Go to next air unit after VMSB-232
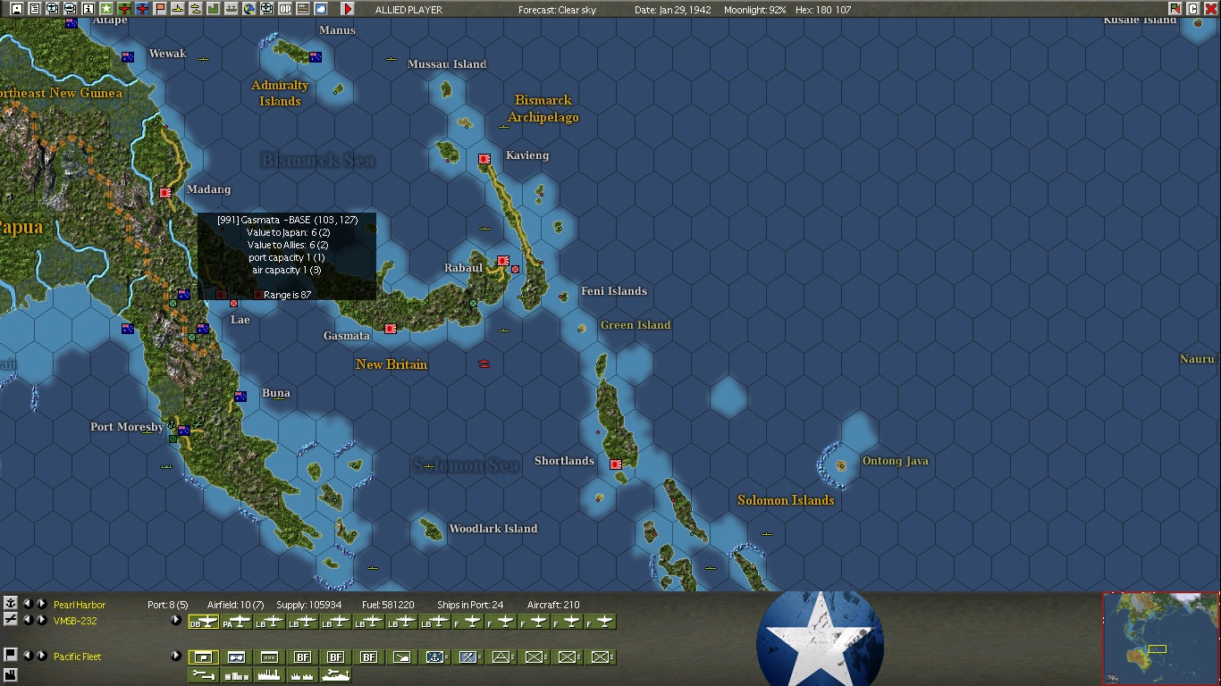Viewport: 1221px width, 686px height. 41,620
